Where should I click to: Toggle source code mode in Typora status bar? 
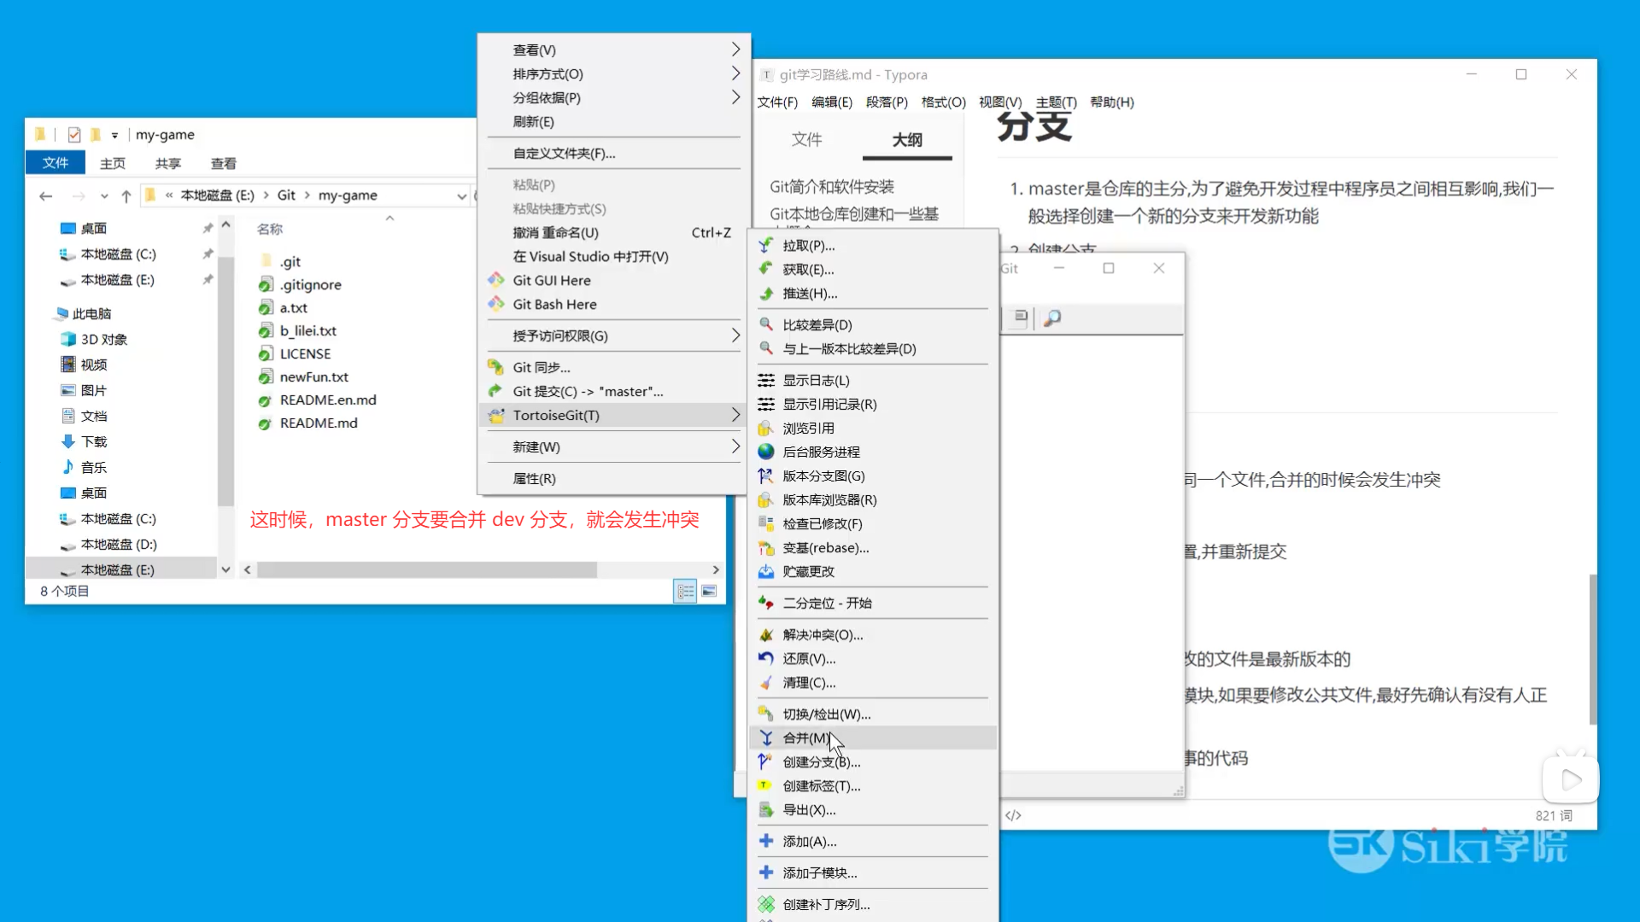pos(1013,815)
